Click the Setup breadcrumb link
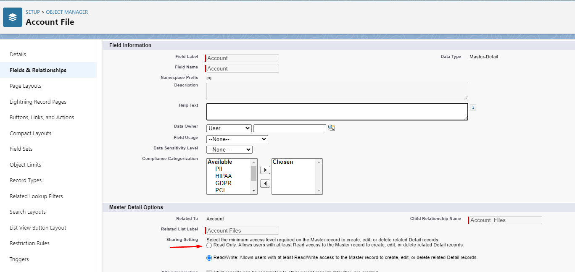This screenshot has height=272, width=575. (33, 12)
